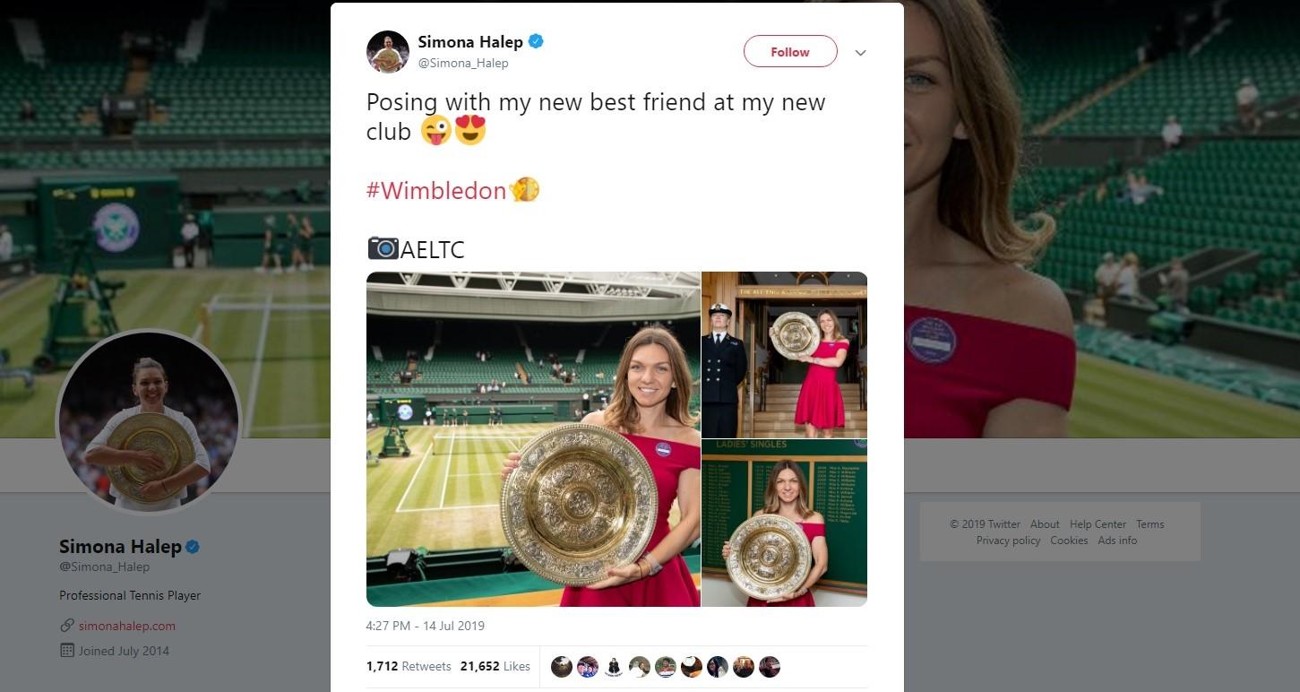This screenshot has height=692, width=1300.
Task: Open the #Wimbledon hashtag link
Action: coord(436,190)
